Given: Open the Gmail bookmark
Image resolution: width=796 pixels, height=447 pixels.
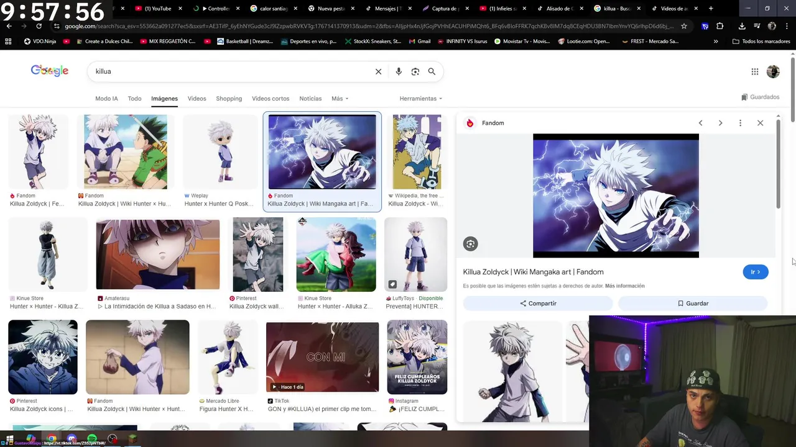Looking at the screenshot, I should point(419,41).
